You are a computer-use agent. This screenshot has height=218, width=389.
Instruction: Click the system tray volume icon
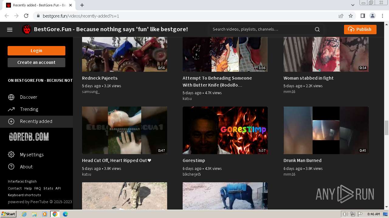345,214
